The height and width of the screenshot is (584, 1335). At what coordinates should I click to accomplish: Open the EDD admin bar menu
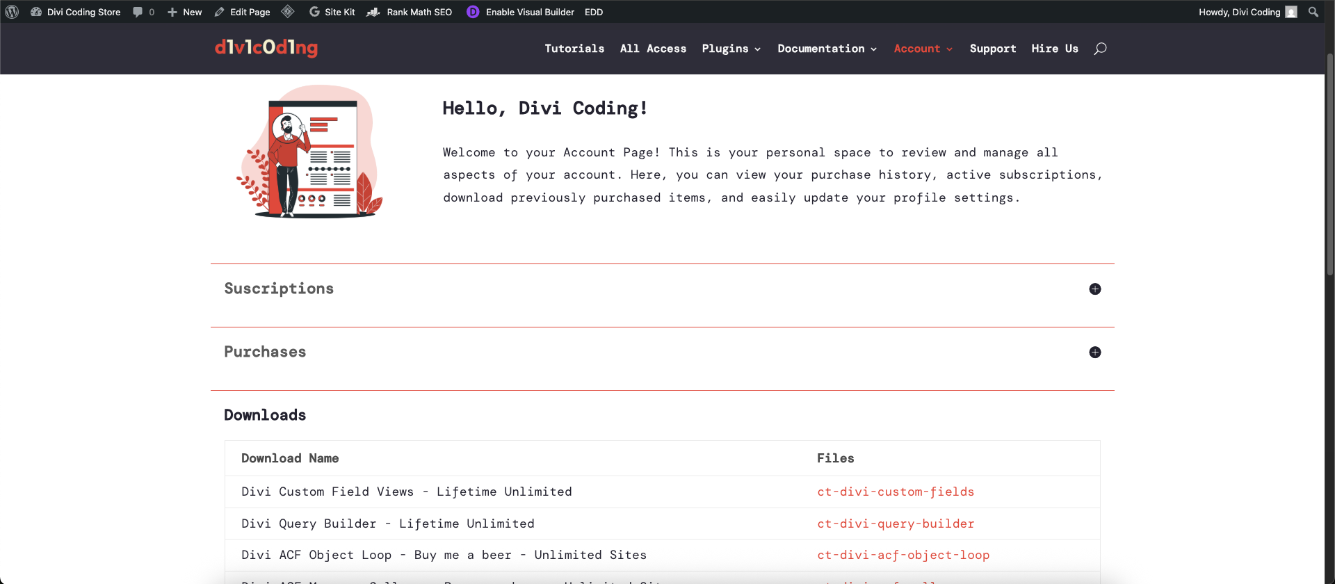pyautogui.click(x=594, y=12)
